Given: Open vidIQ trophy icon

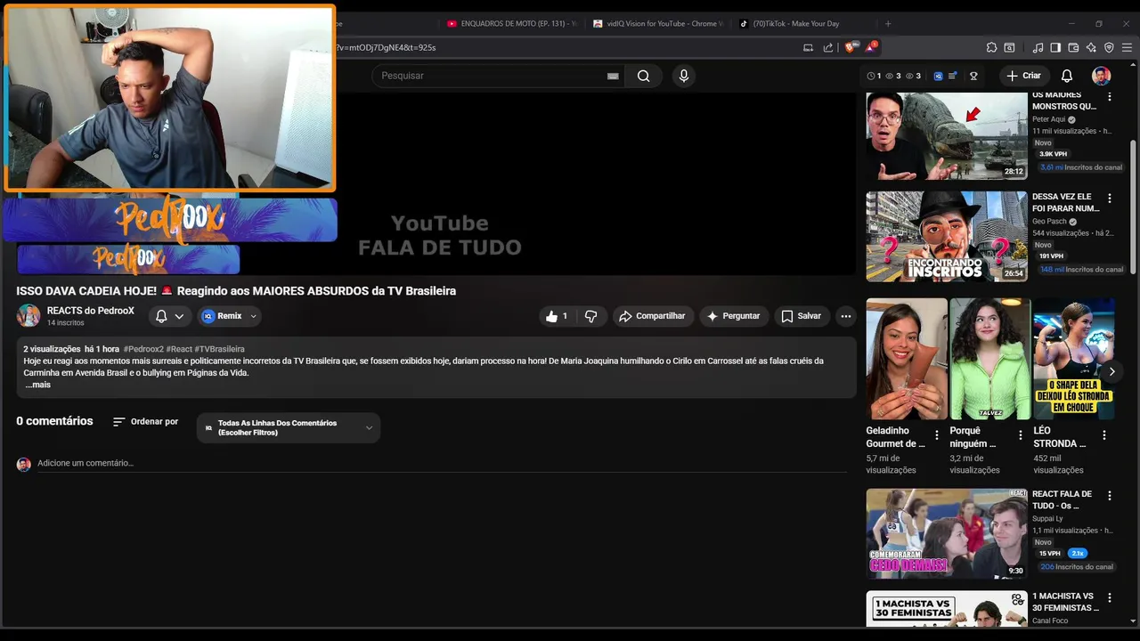Looking at the screenshot, I should coord(973,76).
